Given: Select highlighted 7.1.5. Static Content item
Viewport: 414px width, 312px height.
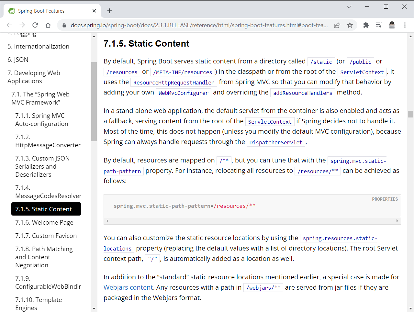Looking at the screenshot, I should pyautogui.click(x=46, y=209).
